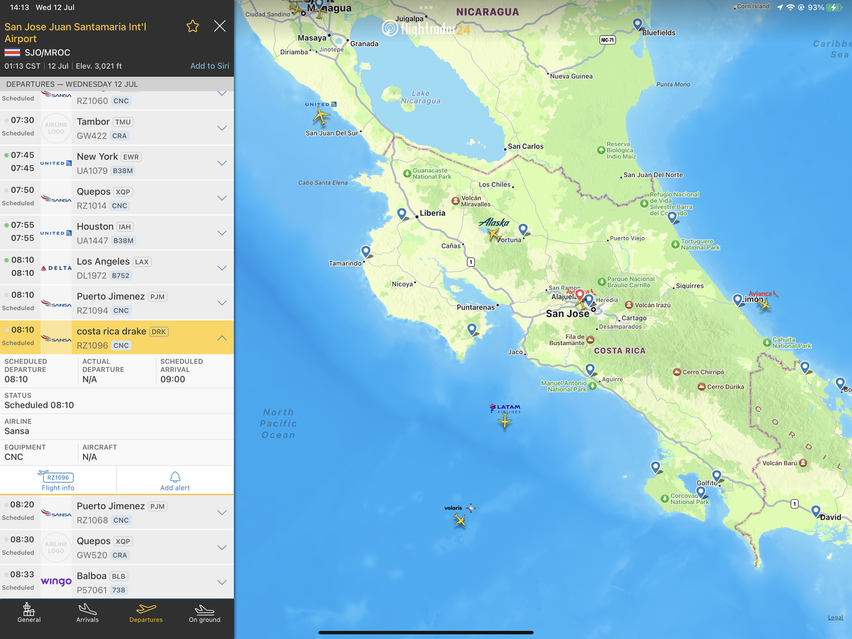Open the Legal link on the map
Image resolution: width=852 pixels, height=639 pixels.
point(835,617)
